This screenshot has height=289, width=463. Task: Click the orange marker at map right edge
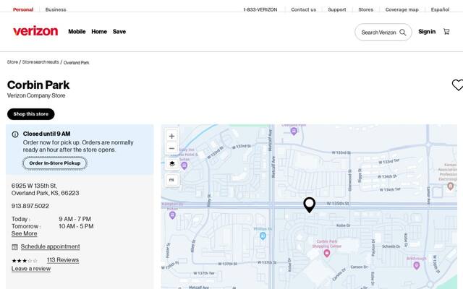coord(450,186)
